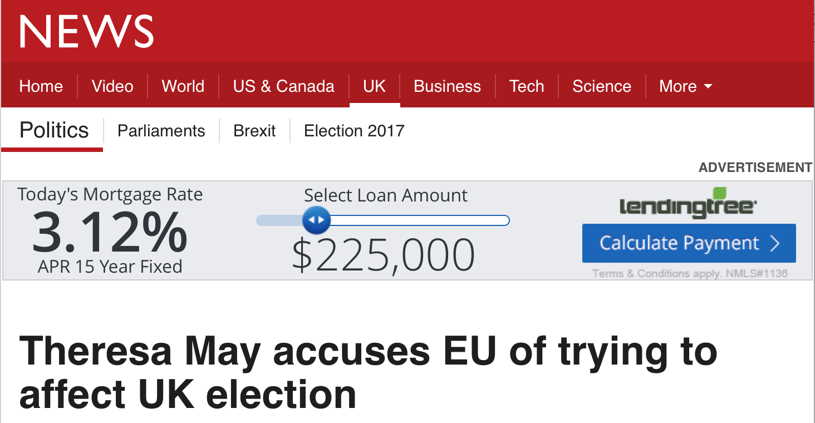Viewport: 815px width, 423px height.
Task: Open the UK news tab
Action: click(x=374, y=86)
